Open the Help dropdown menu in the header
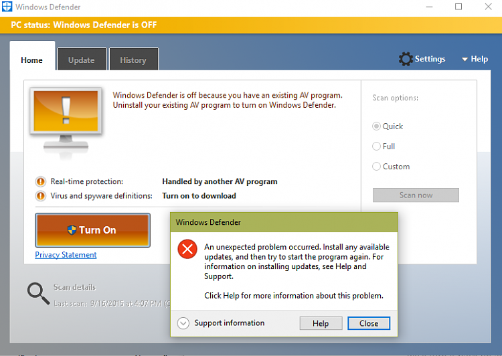The image size is (502, 356). 475,59
